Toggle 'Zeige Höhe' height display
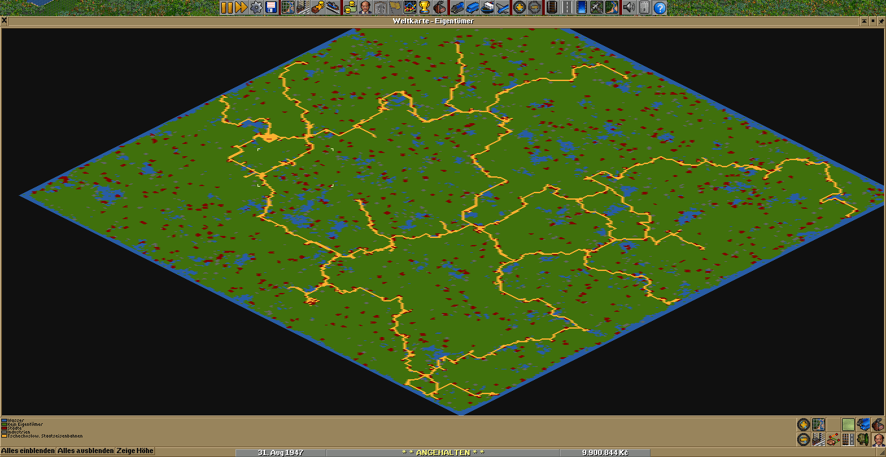 [x=135, y=451]
